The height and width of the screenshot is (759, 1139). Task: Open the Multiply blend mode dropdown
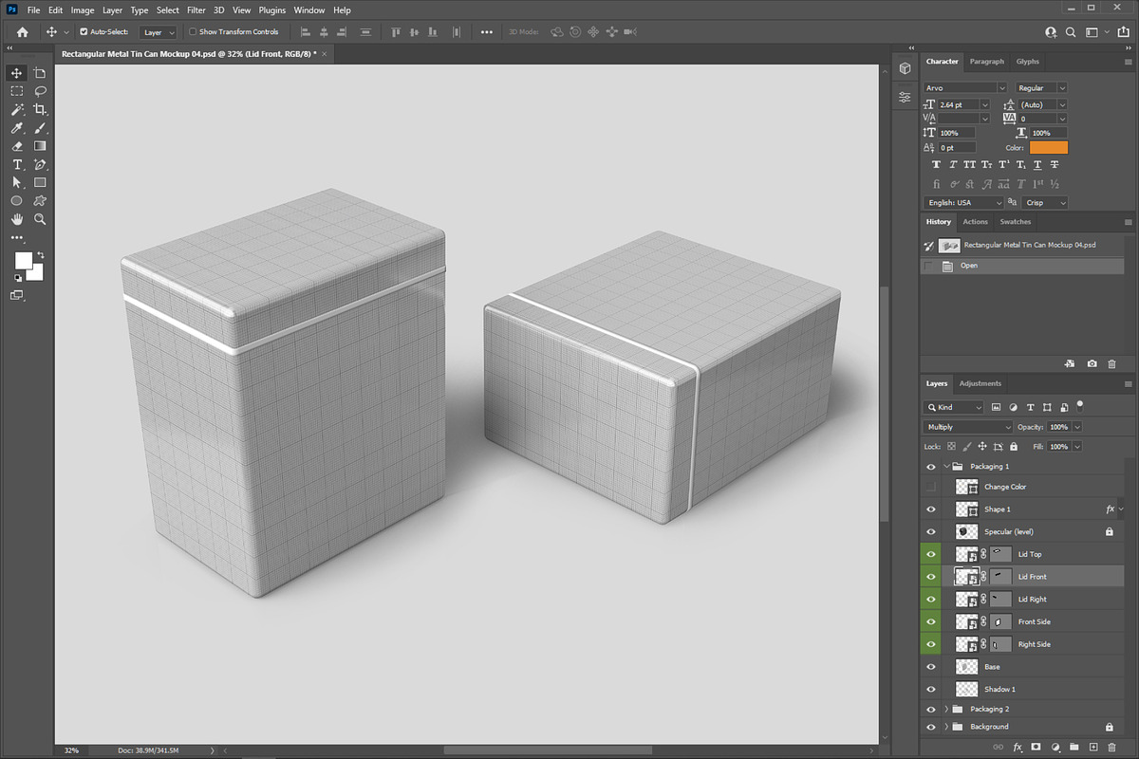968,427
